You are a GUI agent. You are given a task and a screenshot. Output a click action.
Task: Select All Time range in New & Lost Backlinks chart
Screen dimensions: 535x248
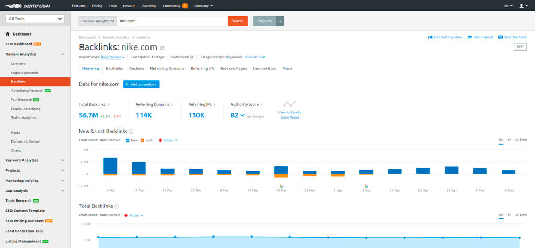pyautogui.click(x=521, y=140)
